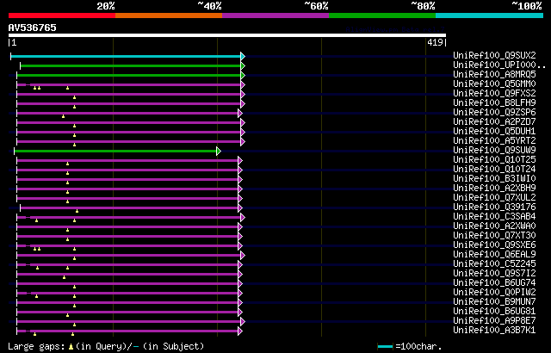551x353 pixels.
Task: Select hit label UniRef100_Q7XUL2
Action: pos(494,198)
